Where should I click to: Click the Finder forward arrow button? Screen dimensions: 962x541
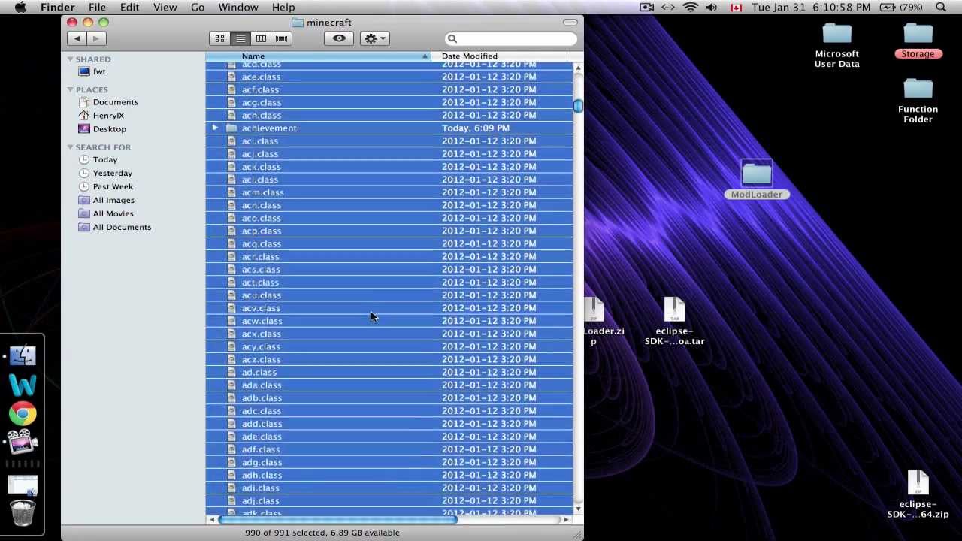pyautogui.click(x=95, y=38)
